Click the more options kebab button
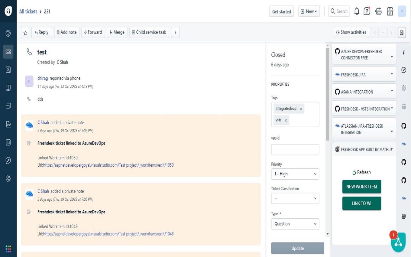The height and width of the screenshot is (257, 411). 175,32
